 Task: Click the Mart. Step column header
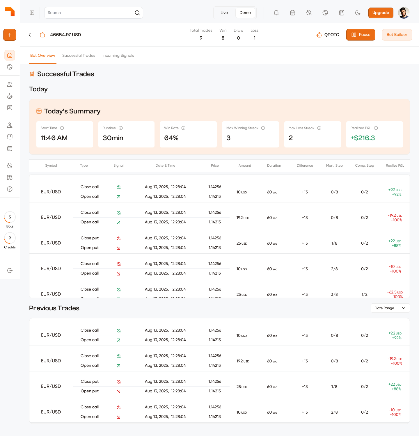(x=334, y=165)
